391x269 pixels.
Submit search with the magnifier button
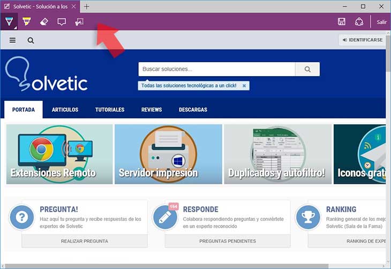(x=307, y=69)
